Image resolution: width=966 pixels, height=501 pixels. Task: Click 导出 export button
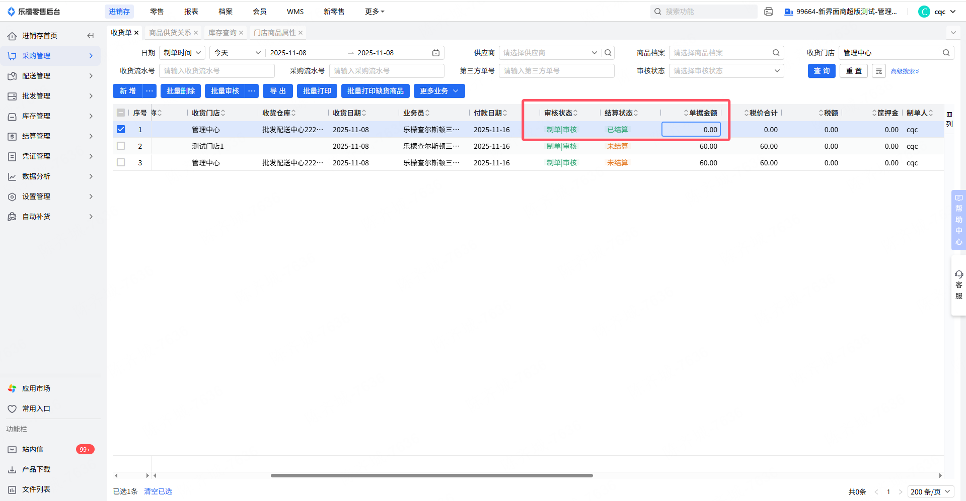click(278, 91)
